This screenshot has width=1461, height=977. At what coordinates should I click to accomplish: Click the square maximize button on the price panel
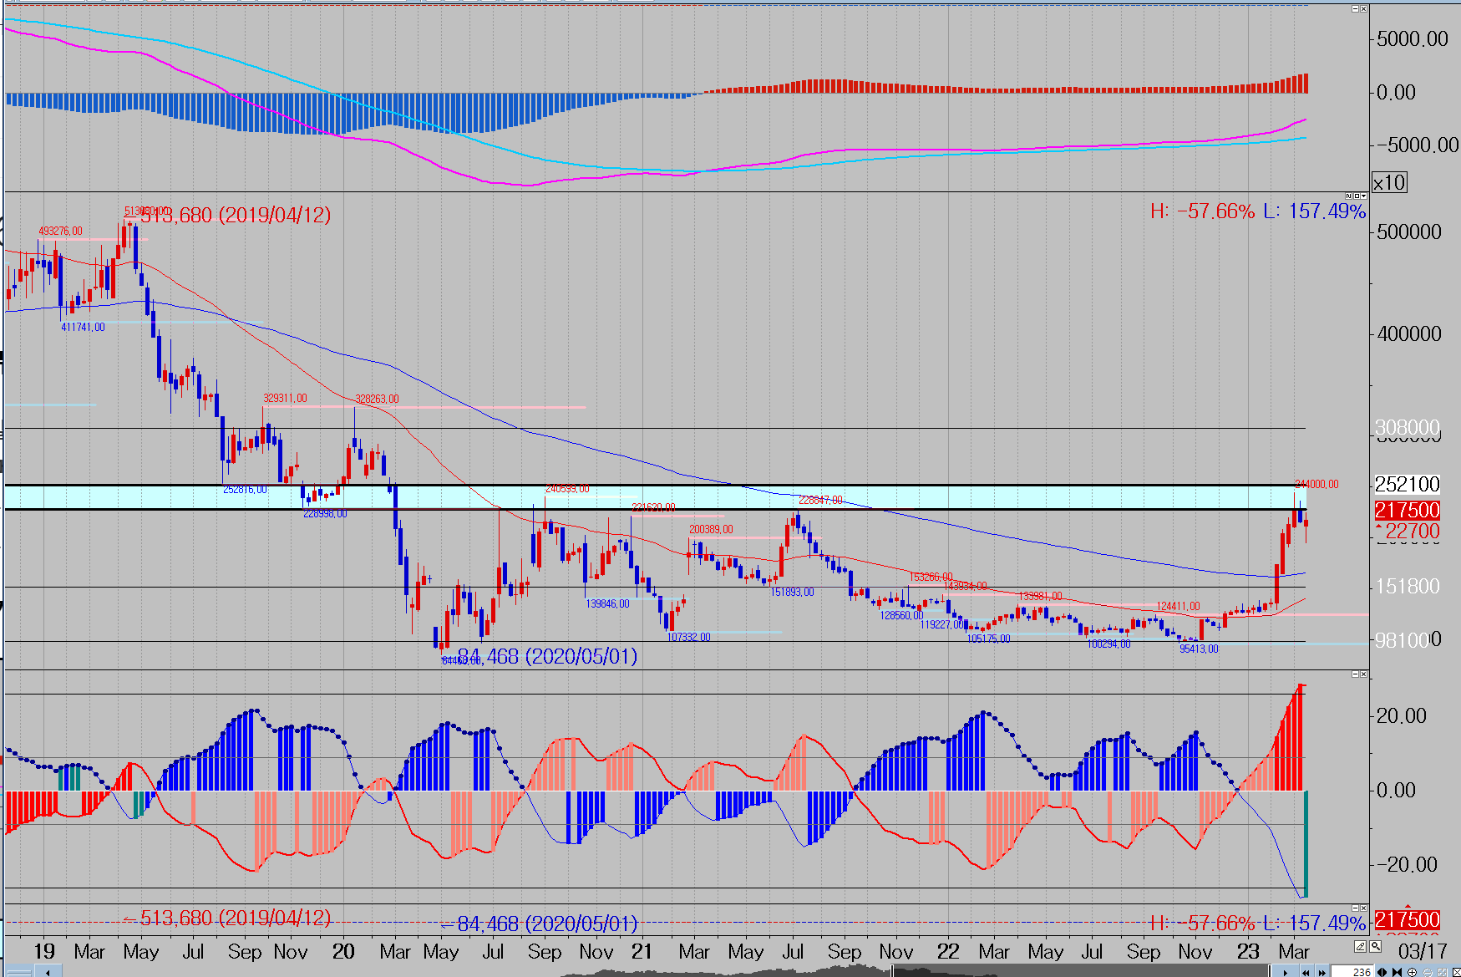click(x=1357, y=196)
